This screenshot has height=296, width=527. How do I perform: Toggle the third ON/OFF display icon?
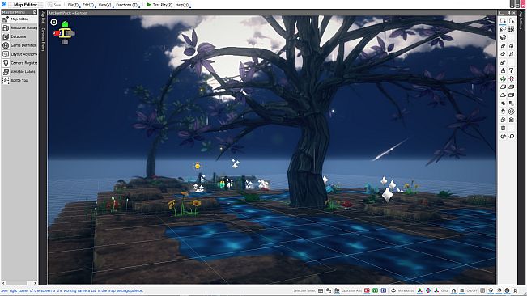(499, 290)
